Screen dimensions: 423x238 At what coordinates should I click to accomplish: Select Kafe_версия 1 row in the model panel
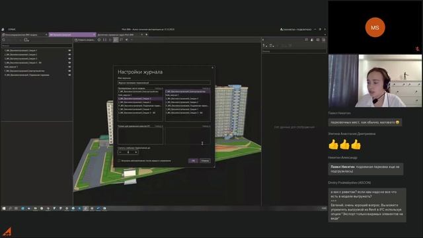click(37, 67)
